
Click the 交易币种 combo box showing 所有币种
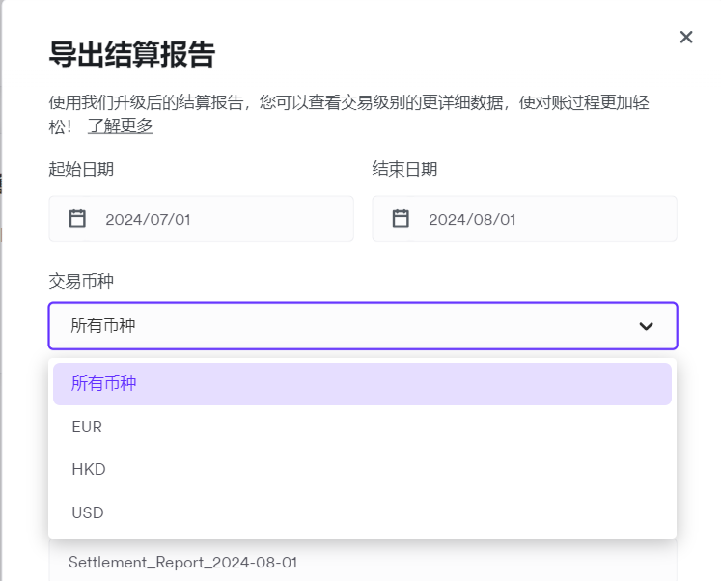pos(338,326)
